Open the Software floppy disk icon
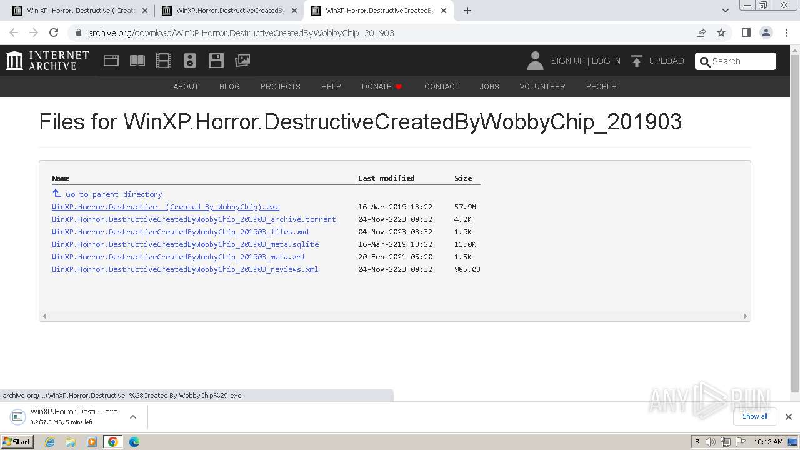 (216, 61)
